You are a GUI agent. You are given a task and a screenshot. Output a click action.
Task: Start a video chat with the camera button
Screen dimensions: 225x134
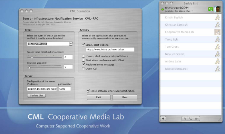[x=197, y=119]
